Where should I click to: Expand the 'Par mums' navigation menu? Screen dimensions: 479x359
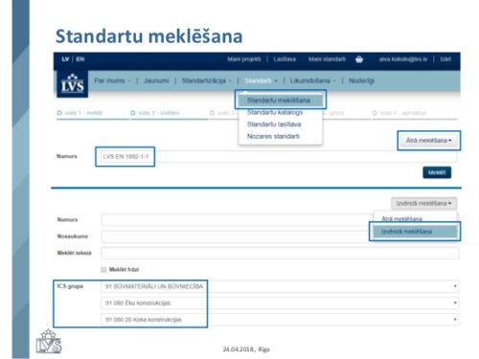tap(112, 80)
